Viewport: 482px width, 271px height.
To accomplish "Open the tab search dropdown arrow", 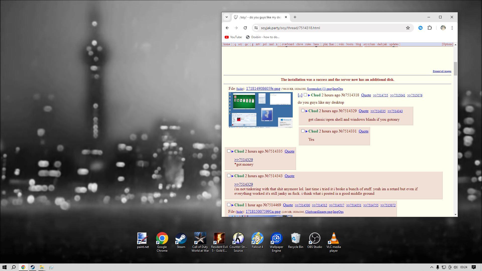I will pos(226,17).
